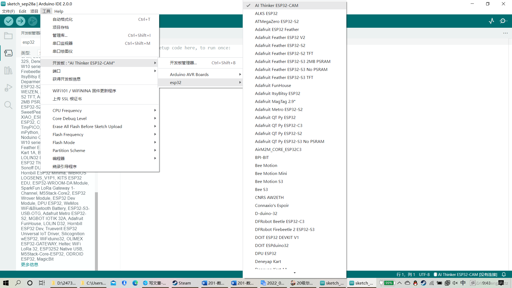Image resolution: width=512 pixels, height=288 pixels.
Task: Click status bar AI Thinker ESP32-CAM board
Action: (465, 274)
